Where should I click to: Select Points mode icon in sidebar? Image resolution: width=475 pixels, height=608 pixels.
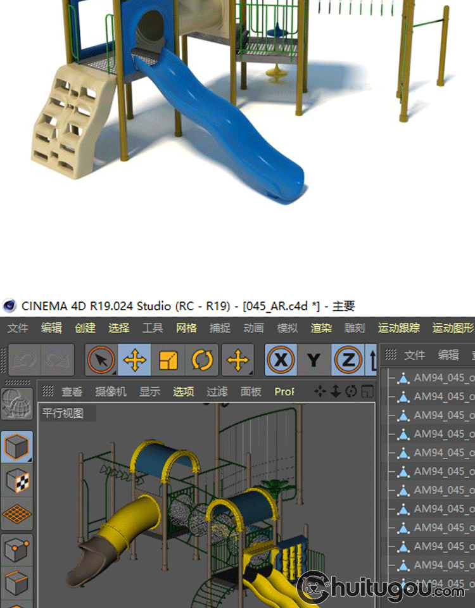[16, 550]
